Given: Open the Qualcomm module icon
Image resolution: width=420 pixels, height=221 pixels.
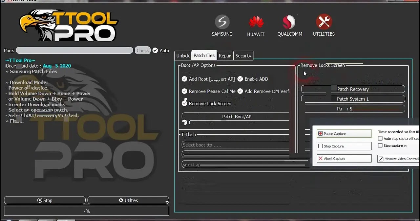Looking at the screenshot, I should [289, 22].
